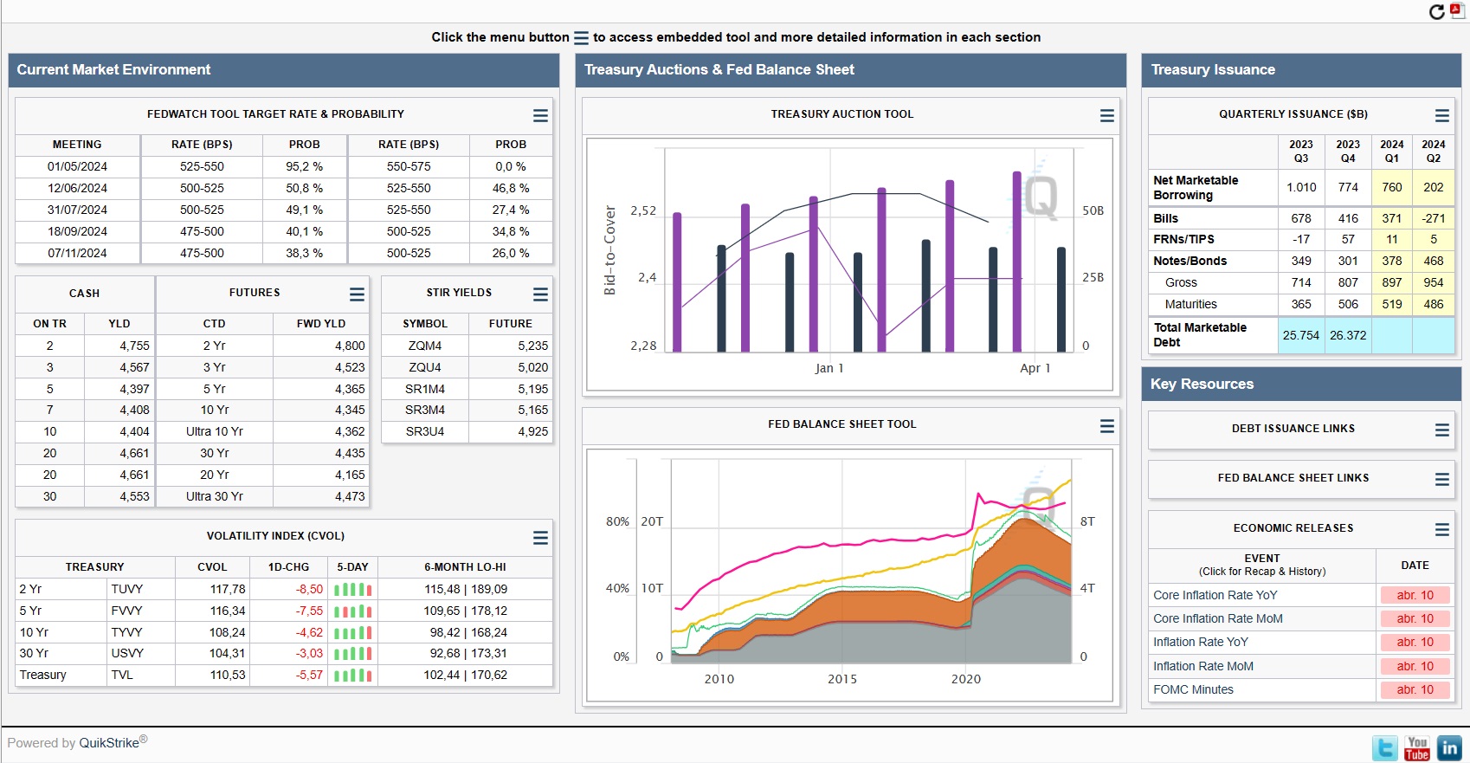
Task: Open the Twitter social icon
Action: (1385, 747)
